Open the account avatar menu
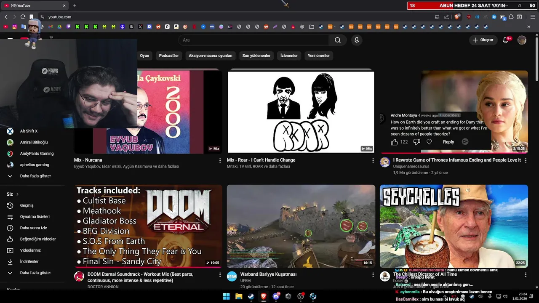 pyautogui.click(x=522, y=40)
